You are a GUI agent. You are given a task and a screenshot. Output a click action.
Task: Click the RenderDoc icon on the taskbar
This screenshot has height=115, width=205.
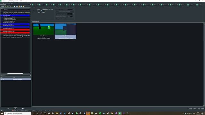point(119,113)
